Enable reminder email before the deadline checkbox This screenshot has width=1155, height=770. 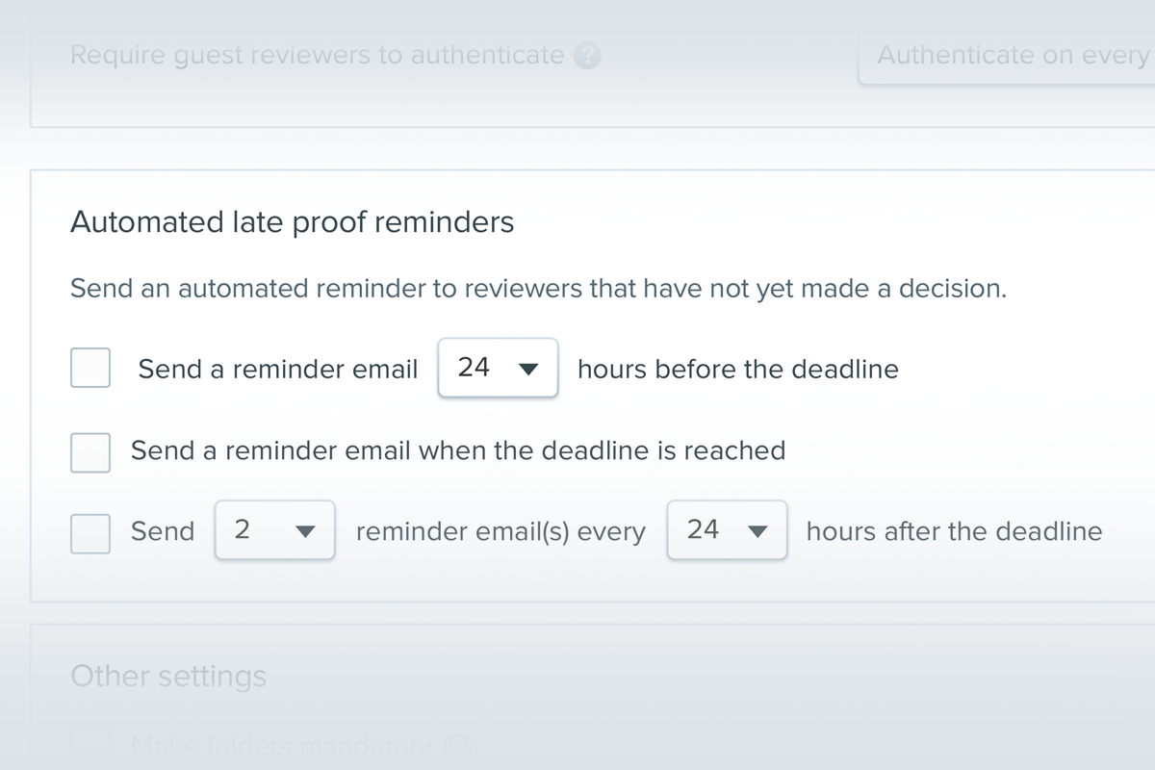[90, 369]
